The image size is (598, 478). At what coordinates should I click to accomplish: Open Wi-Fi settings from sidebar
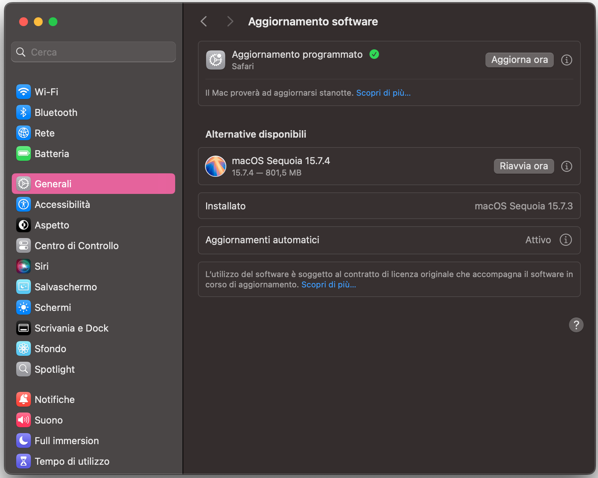point(46,92)
